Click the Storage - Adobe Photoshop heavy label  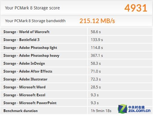(31, 56)
